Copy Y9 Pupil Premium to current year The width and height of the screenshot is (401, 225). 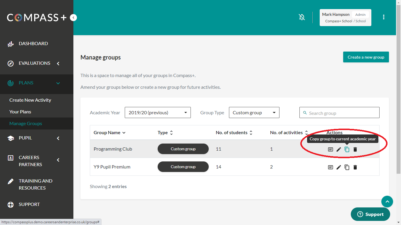click(x=347, y=167)
